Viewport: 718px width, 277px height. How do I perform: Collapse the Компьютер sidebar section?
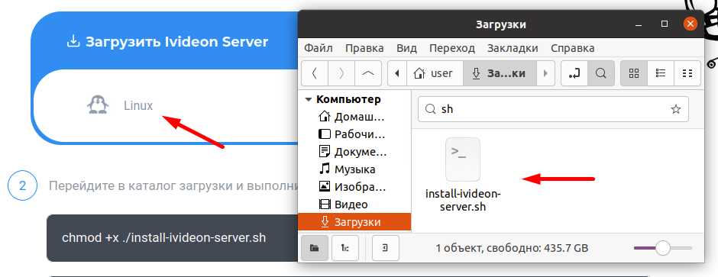click(x=308, y=100)
